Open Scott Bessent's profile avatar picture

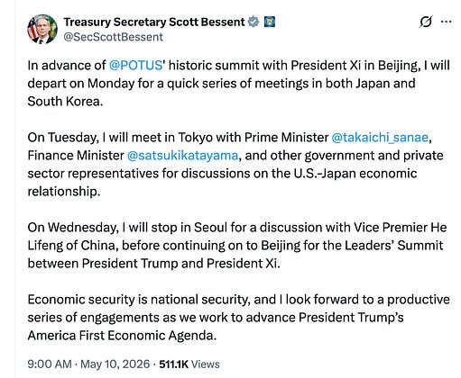coord(42,29)
